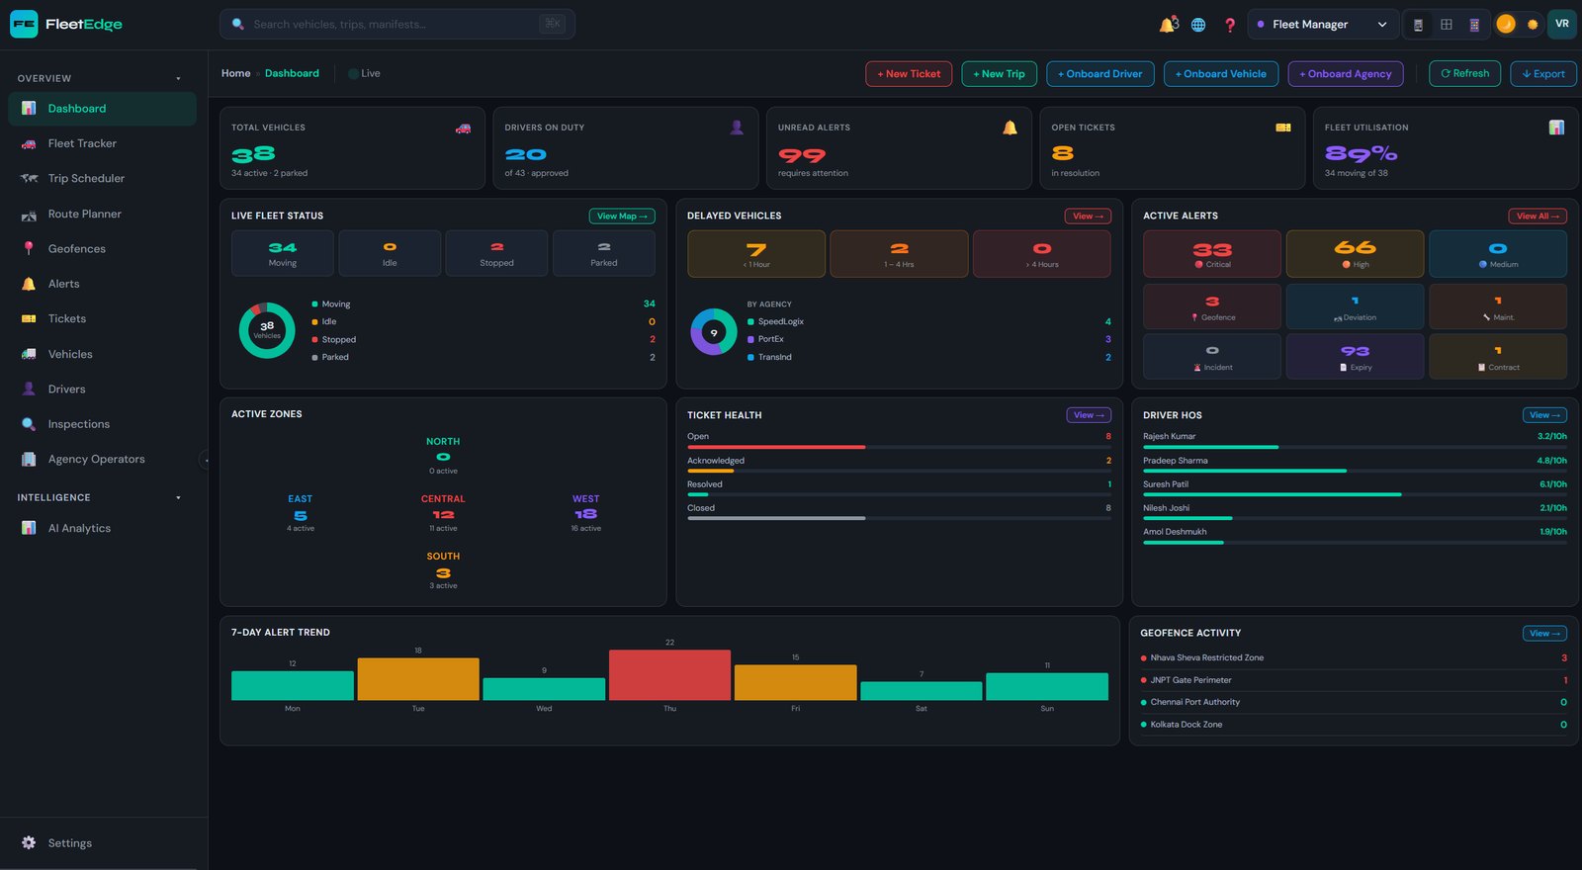Collapse the Intelligence sidebar section

coord(178,498)
